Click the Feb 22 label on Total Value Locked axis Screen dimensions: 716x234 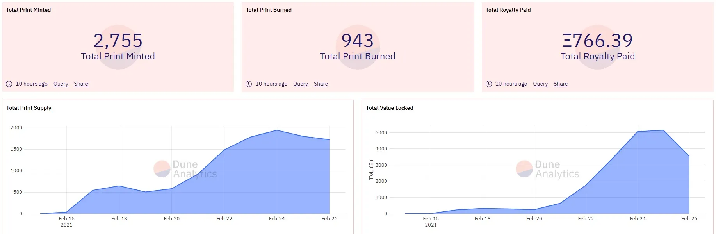[x=586, y=219]
